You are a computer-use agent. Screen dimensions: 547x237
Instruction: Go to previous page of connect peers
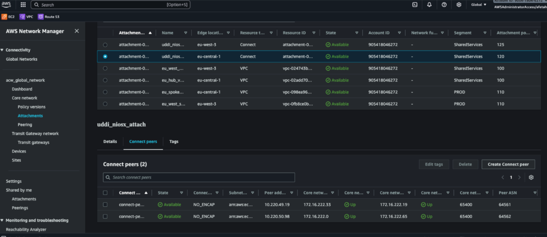pyautogui.click(x=503, y=177)
